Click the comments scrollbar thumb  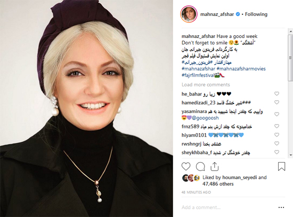click(x=290, y=58)
